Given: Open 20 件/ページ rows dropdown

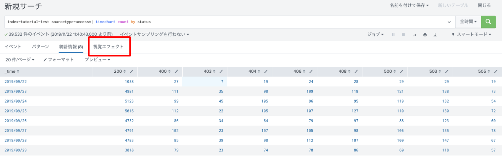Looking at the screenshot, I should pos(20,60).
